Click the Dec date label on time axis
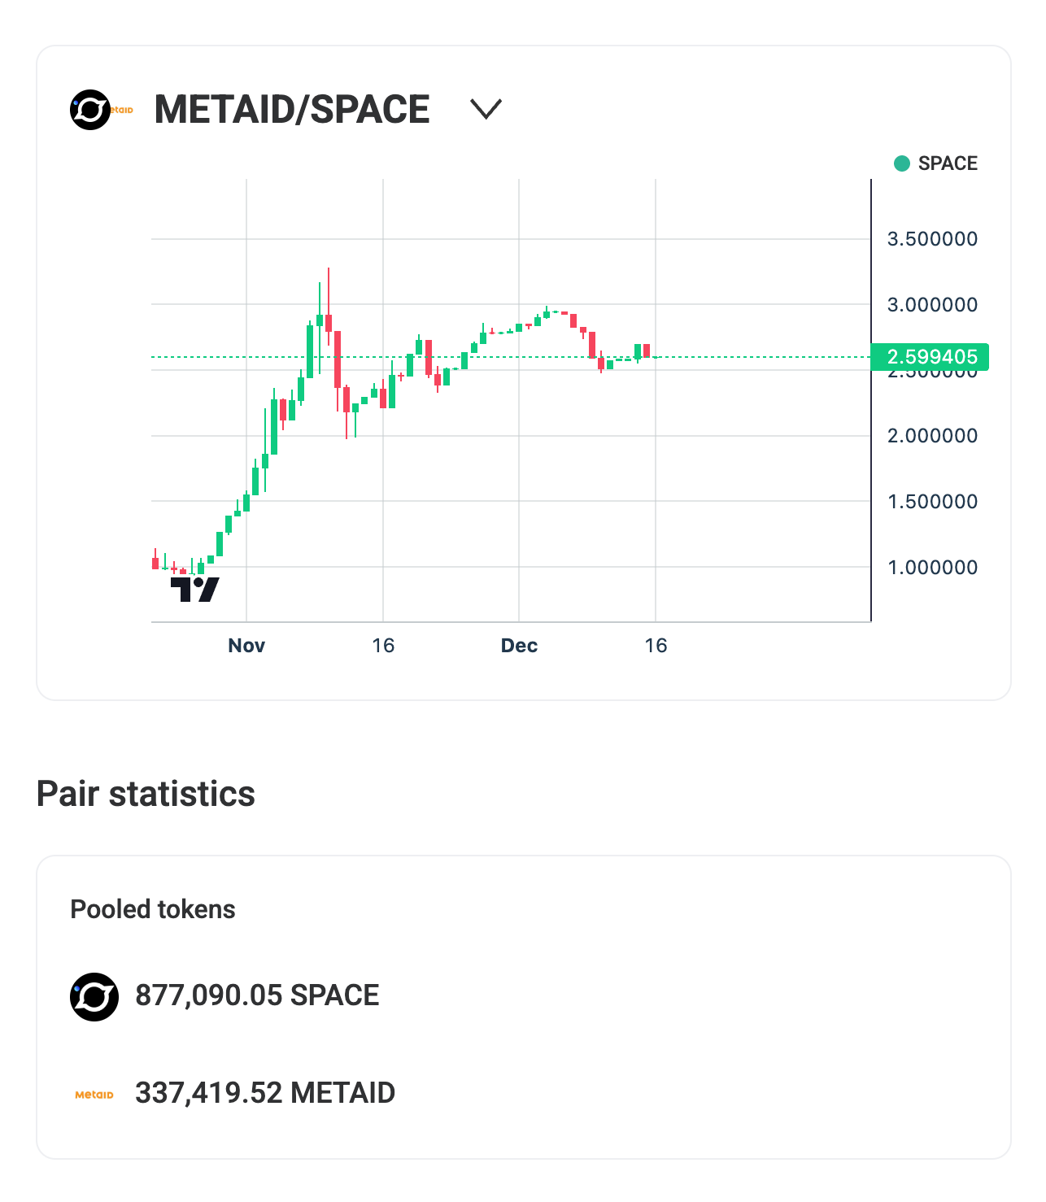 pos(519,646)
